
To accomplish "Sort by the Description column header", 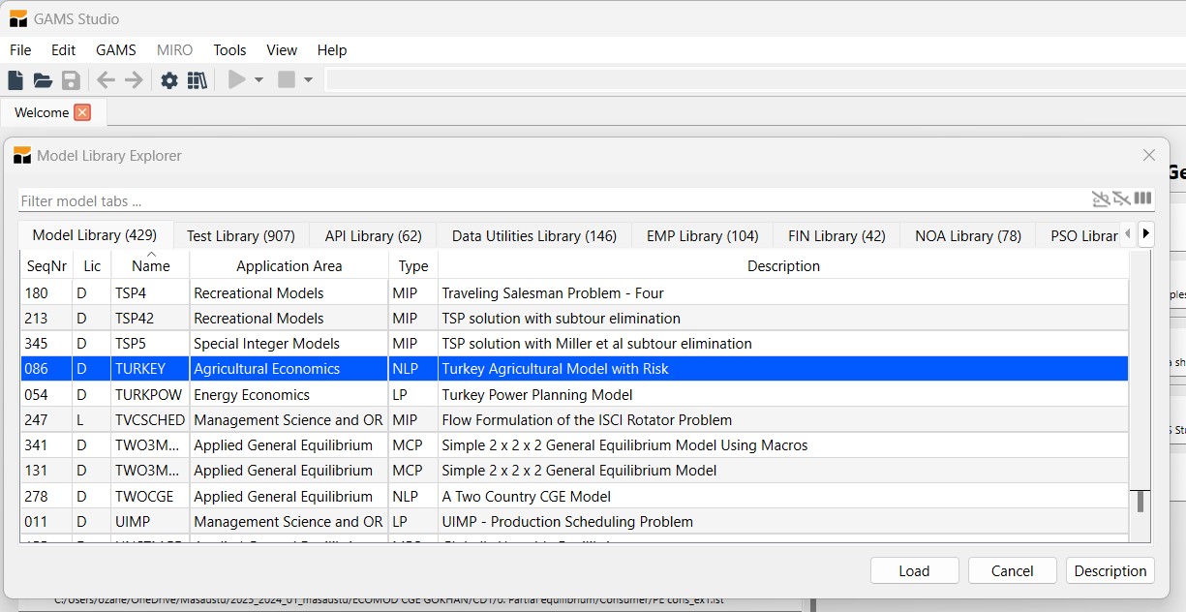I will pyautogui.click(x=783, y=265).
